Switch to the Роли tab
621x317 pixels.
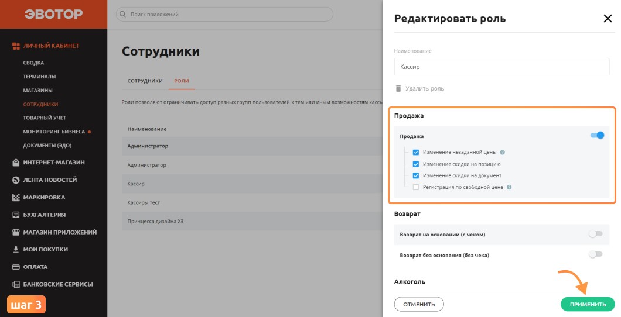tap(182, 81)
